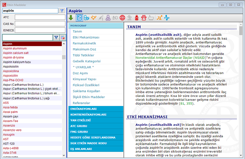
Task: Open the blue pills and capsules icon
Action: [86, 18]
